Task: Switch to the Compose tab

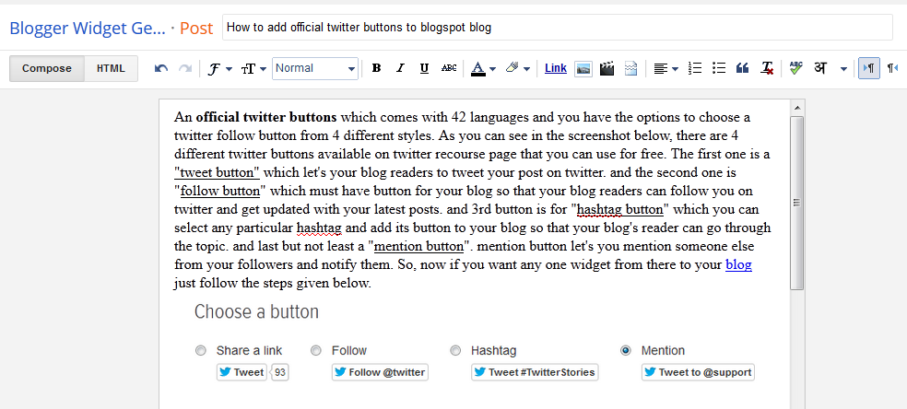Action: click(x=47, y=68)
